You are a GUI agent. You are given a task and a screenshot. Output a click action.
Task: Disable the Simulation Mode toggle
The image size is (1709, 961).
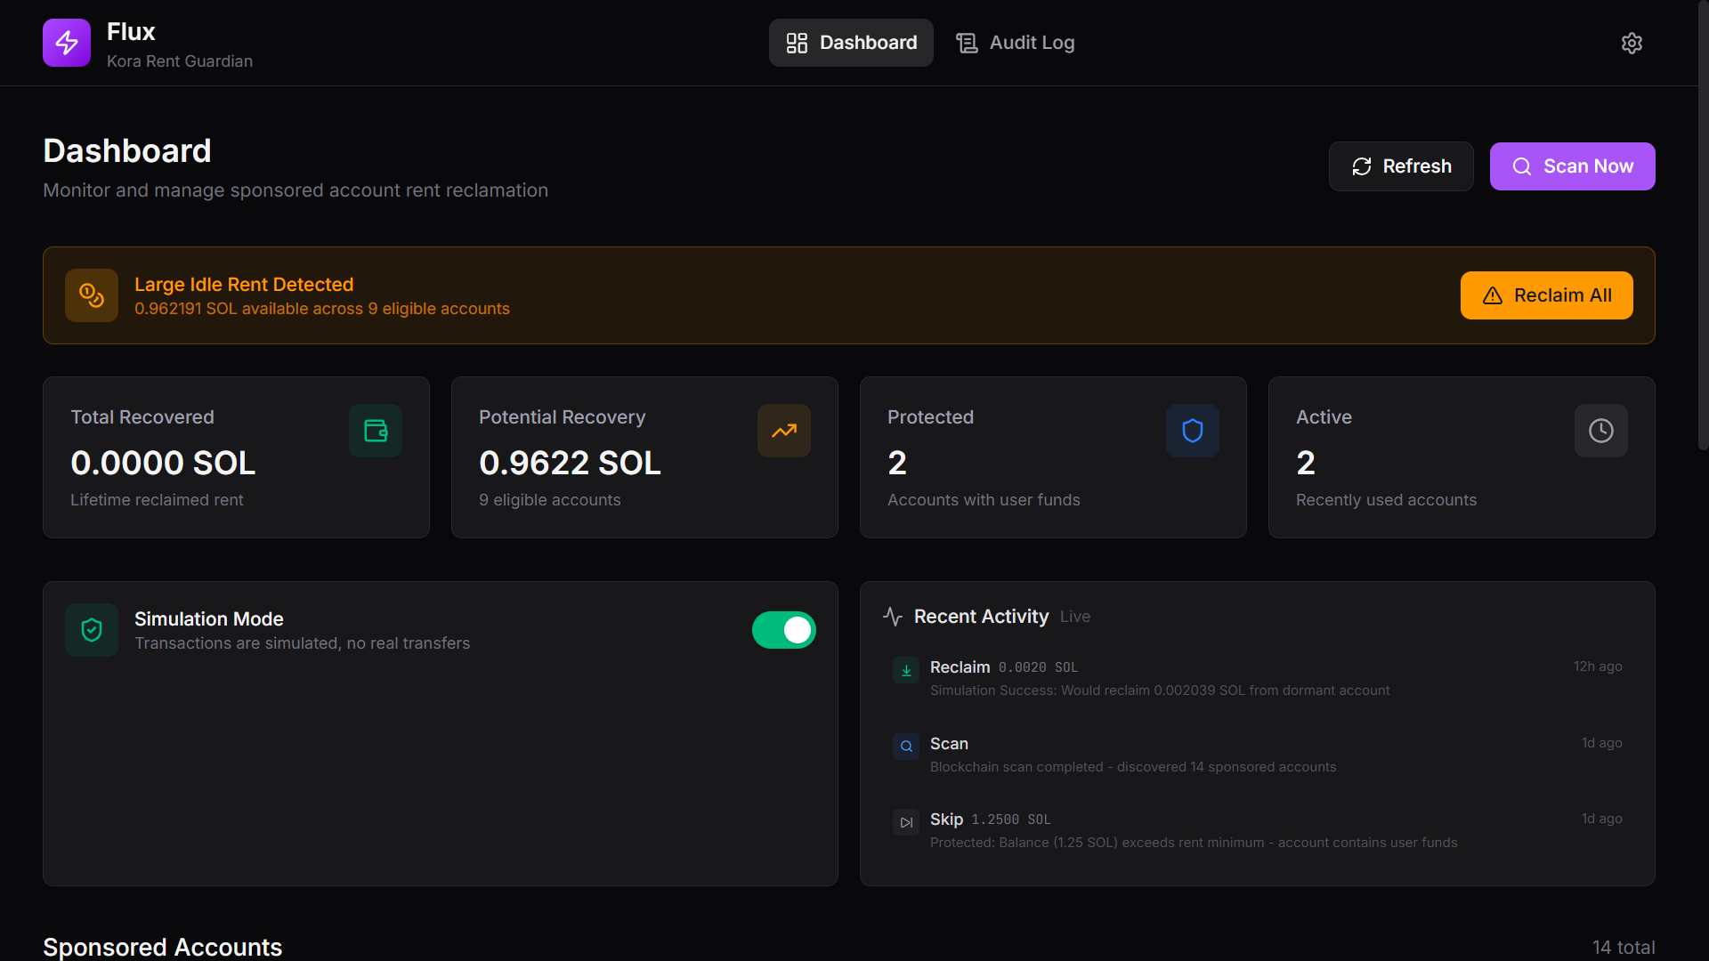coord(783,630)
